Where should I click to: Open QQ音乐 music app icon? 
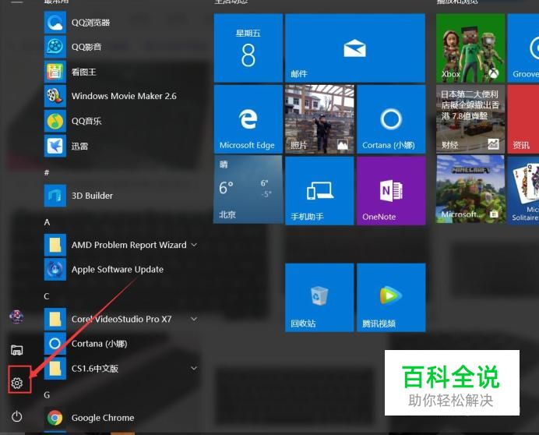coord(55,121)
